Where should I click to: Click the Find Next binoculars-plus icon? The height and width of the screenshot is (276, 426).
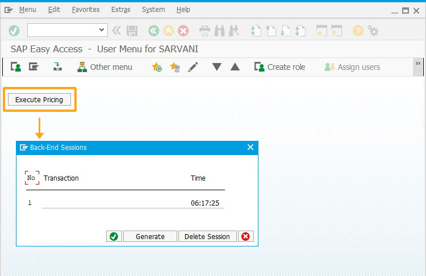[x=234, y=31]
